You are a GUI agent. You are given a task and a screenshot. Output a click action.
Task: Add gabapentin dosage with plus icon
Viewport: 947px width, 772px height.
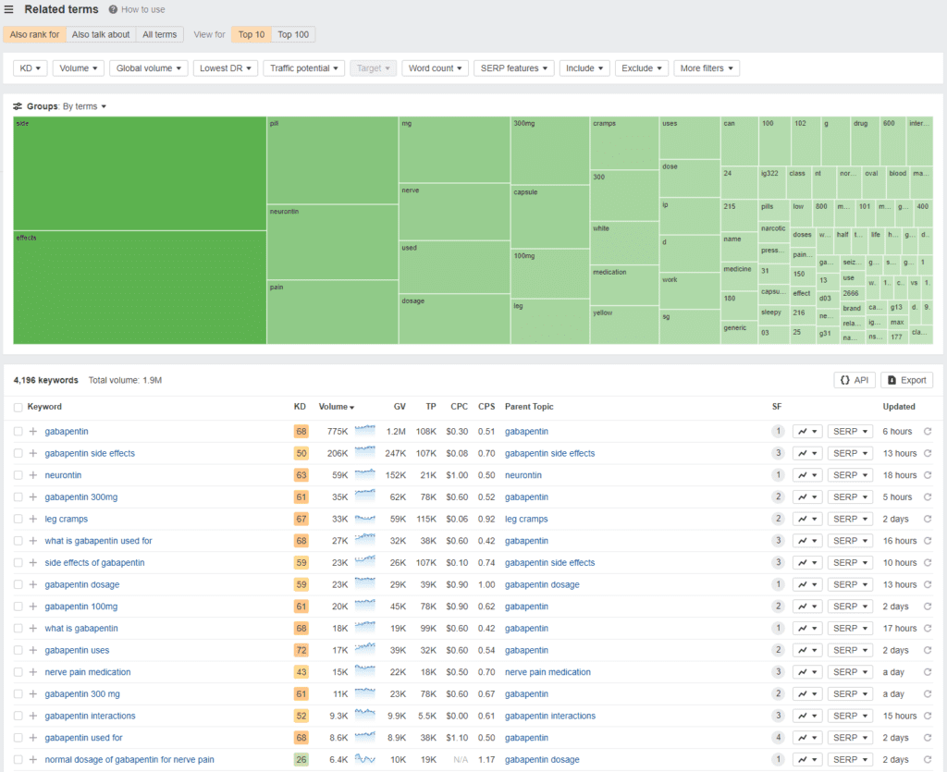click(x=33, y=584)
